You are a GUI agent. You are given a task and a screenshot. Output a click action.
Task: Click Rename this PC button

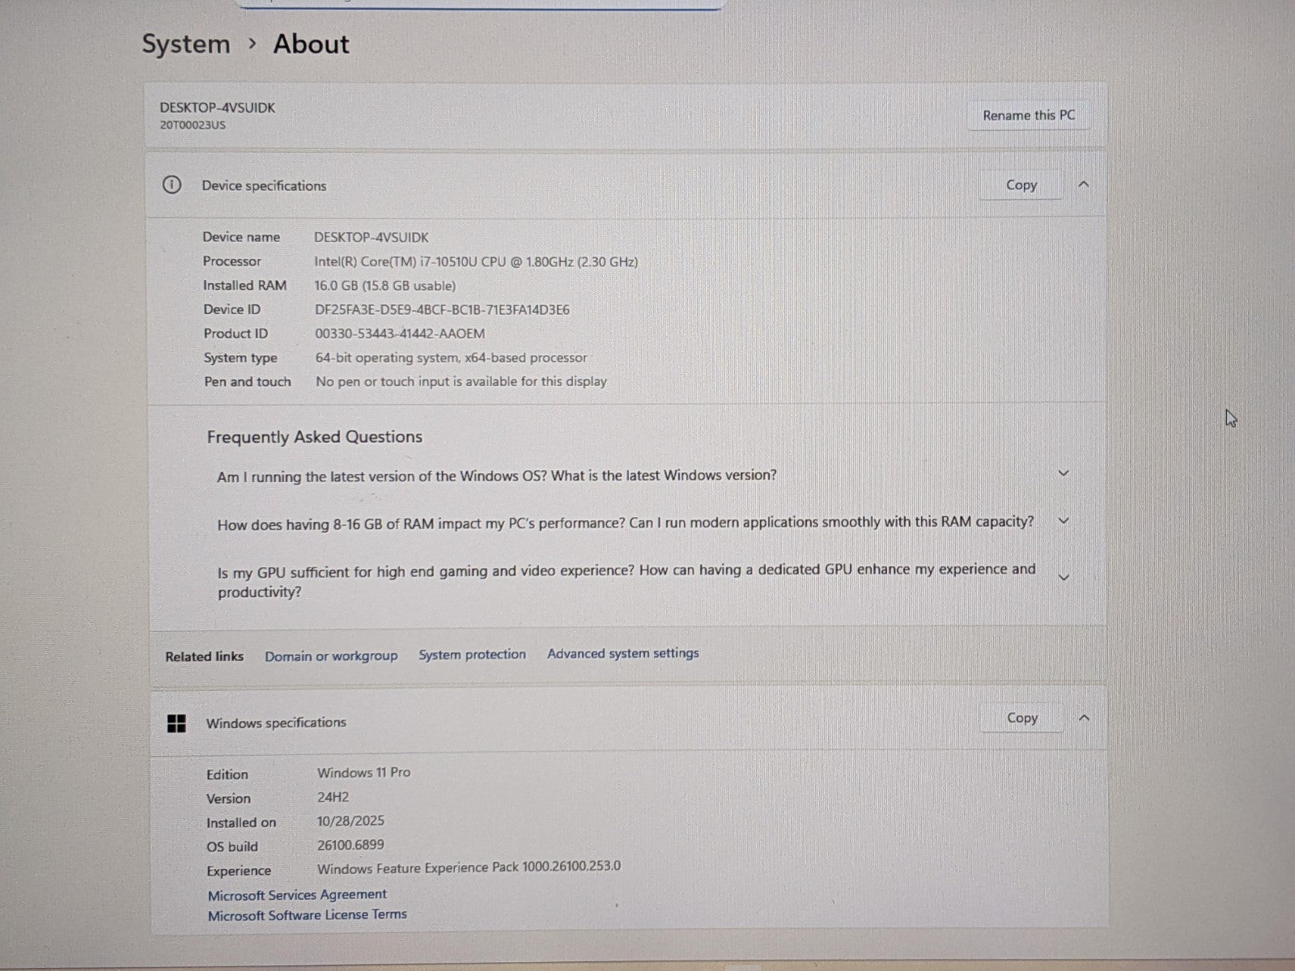1028,116
